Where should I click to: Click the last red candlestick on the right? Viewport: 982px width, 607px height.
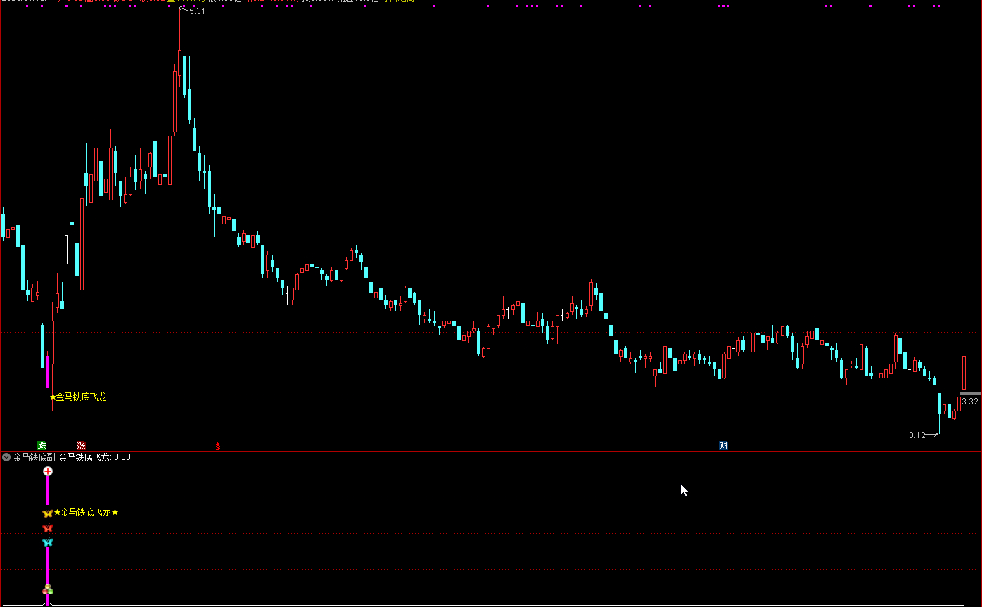pyautogui.click(x=964, y=373)
